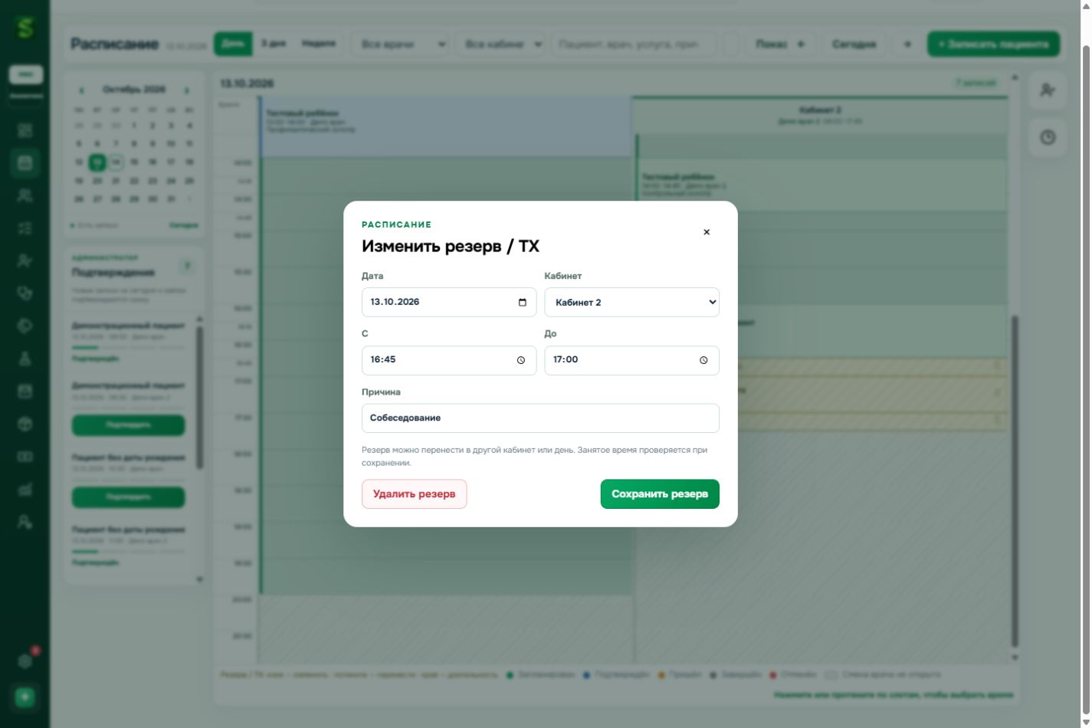
Task: Focus the Причина field with 'Собеседование'
Action: [x=540, y=418]
